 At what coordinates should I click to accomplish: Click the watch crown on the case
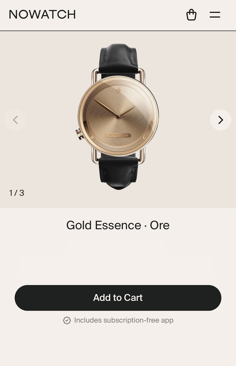pyautogui.click(x=80, y=134)
